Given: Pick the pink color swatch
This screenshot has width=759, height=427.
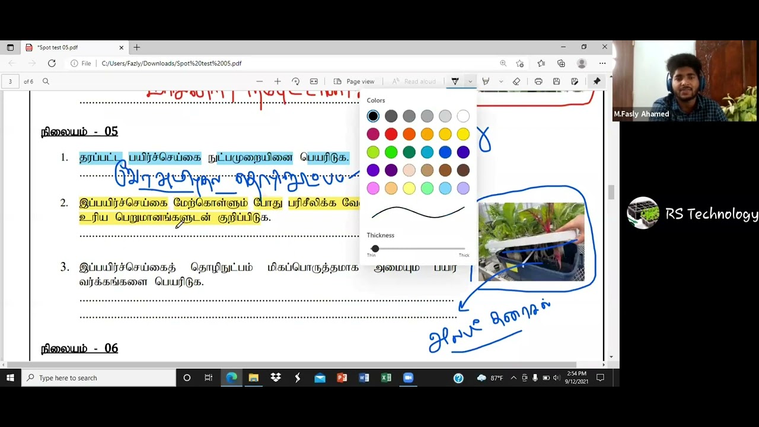Looking at the screenshot, I should point(373,189).
